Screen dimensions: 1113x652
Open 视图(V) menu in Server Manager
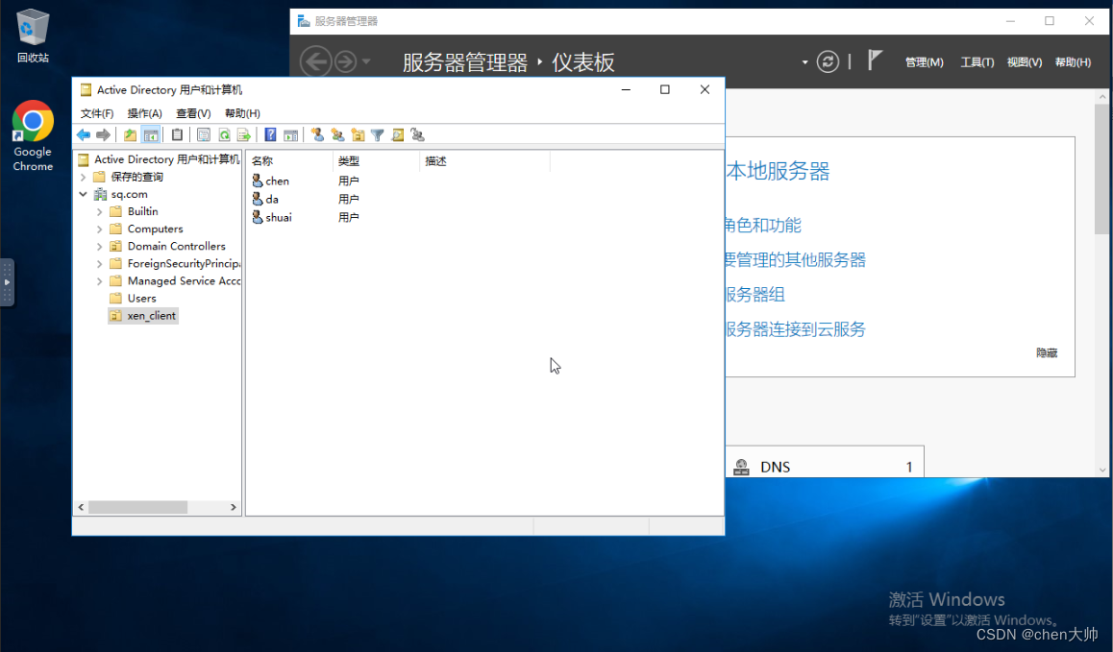tap(1025, 62)
